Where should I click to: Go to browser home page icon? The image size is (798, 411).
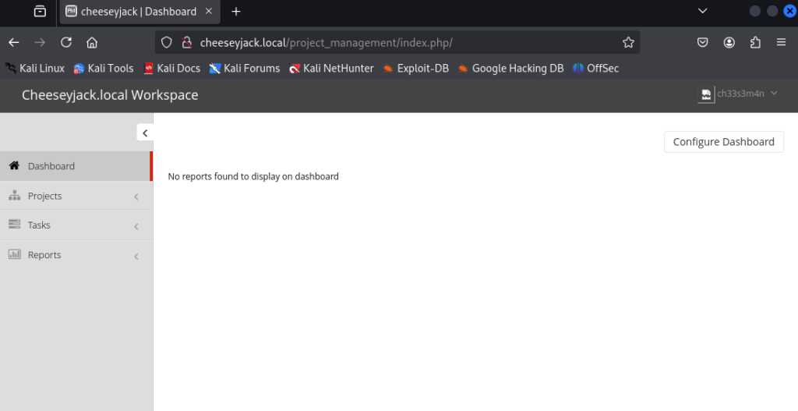[92, 42]
